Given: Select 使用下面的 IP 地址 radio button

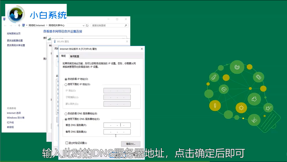Looking at the screenshot, I should (x=66, y=85).
